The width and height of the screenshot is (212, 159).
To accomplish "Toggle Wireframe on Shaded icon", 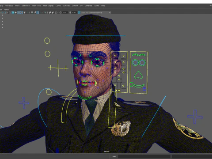I will click(x=19, y=12).
